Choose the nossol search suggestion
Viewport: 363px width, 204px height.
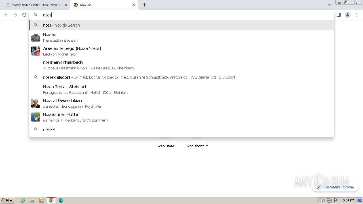[181, 129]
